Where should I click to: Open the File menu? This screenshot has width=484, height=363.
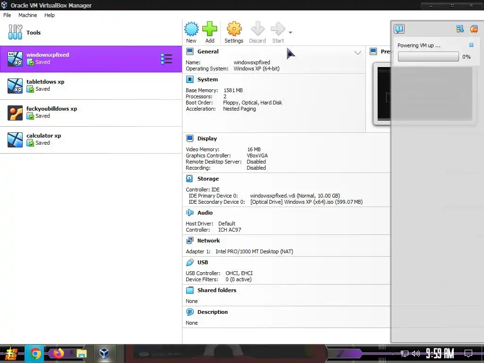point(7,15)
